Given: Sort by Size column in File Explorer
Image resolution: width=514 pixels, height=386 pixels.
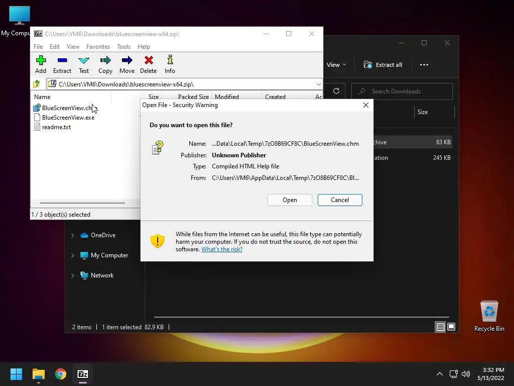Looking at the screenshot, I should (x=423, y=112).
